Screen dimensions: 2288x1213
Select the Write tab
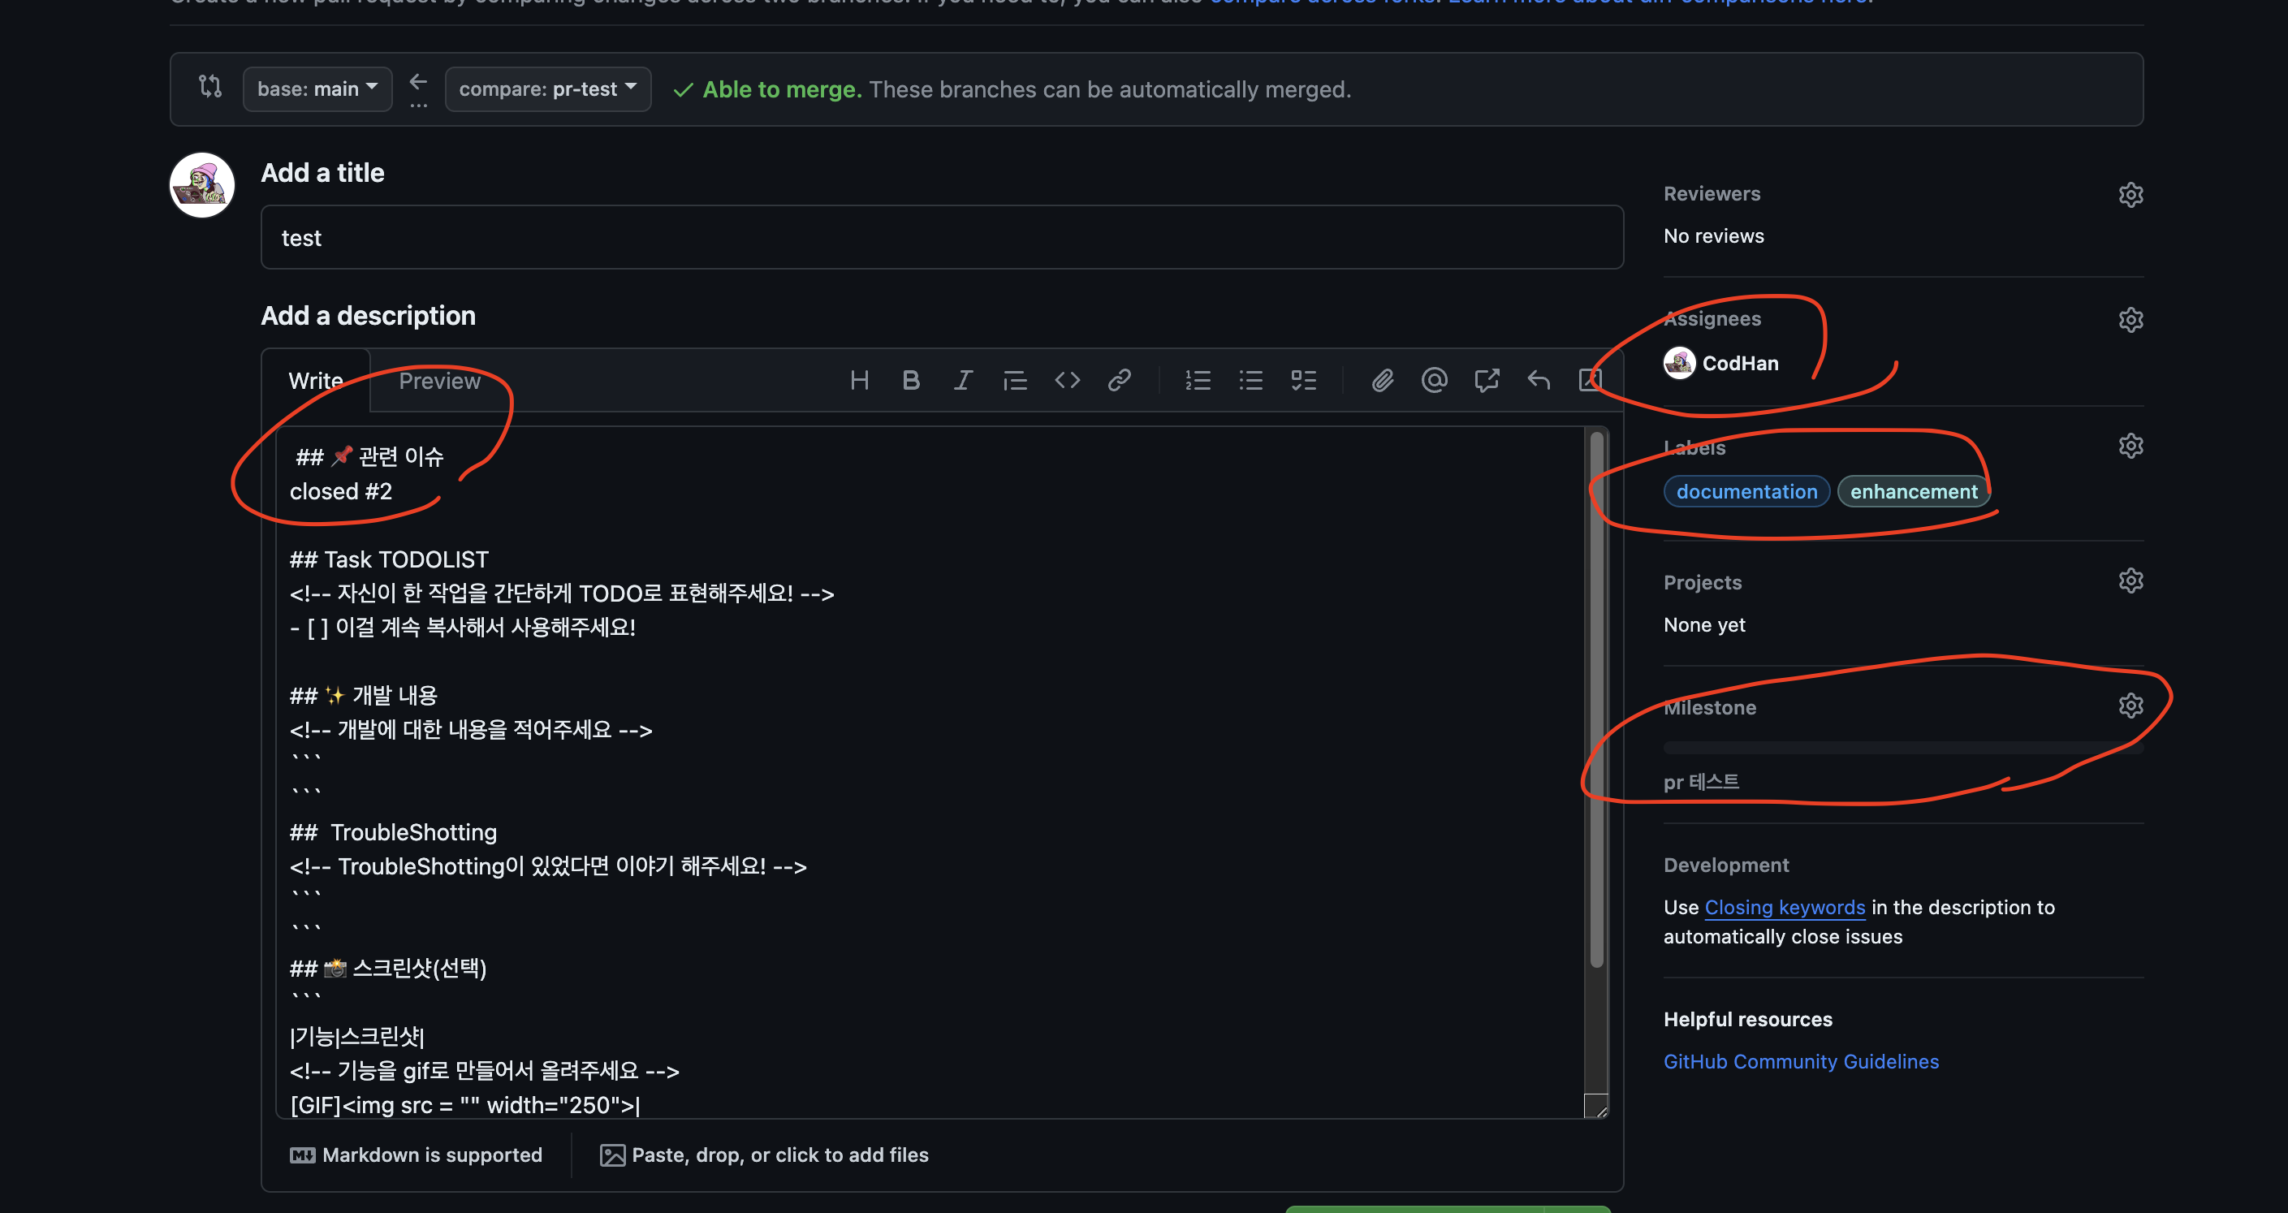click(315, 381)
